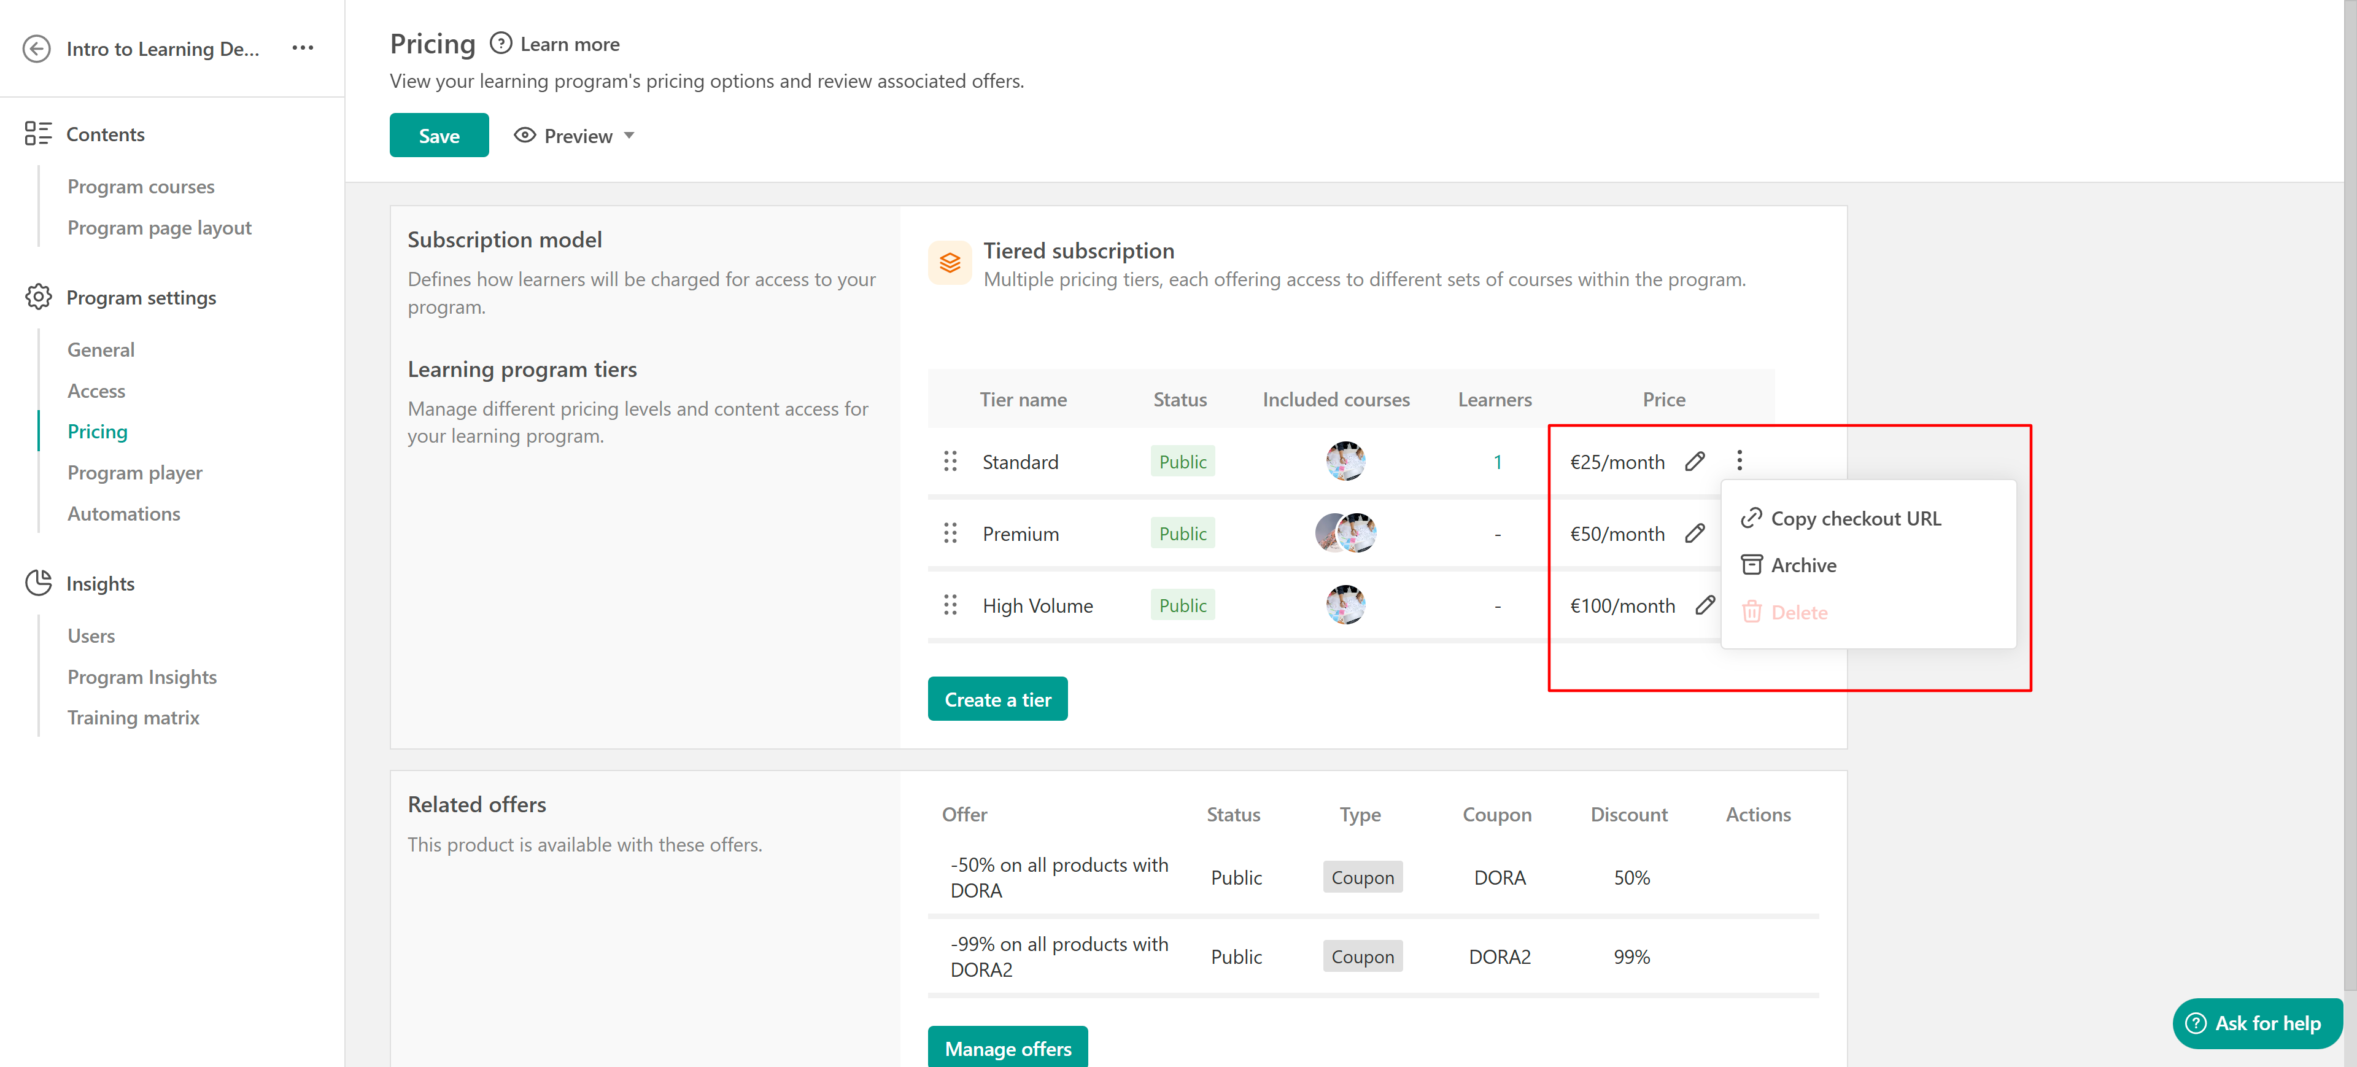Image resolution: width=2357 pixels, height=1067 pixels.
Task: Click the edit pencil for High Volume price
Action: coord(1705,605)
